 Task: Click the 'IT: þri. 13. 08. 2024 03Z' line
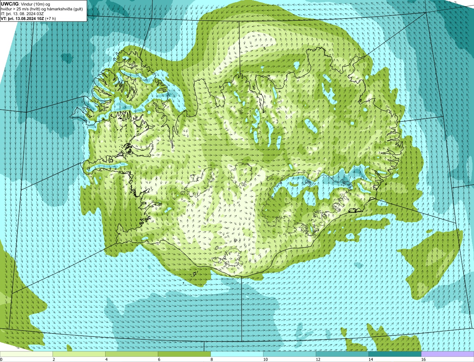(22, 13)
